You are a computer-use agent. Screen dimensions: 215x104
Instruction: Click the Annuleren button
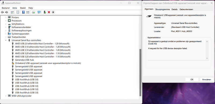click(206, 79)
